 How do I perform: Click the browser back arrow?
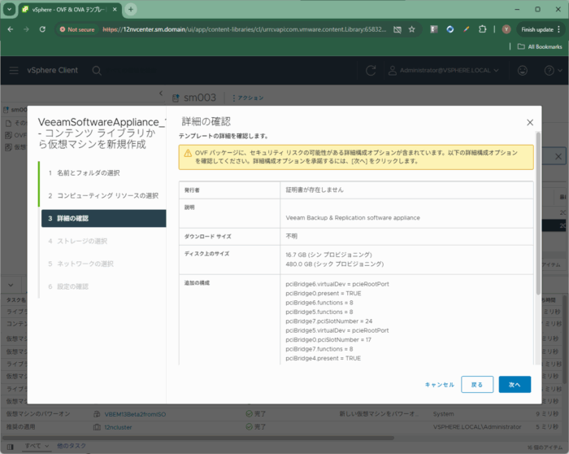(10, 29)
